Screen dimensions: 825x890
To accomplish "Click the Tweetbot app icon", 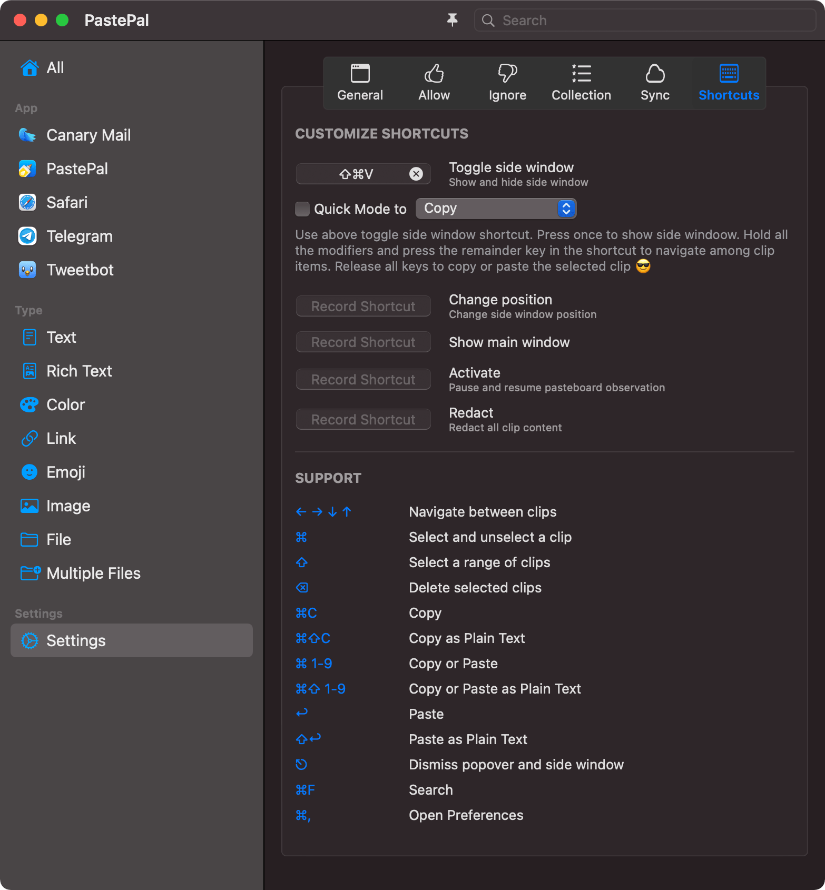I will point(28,270).
